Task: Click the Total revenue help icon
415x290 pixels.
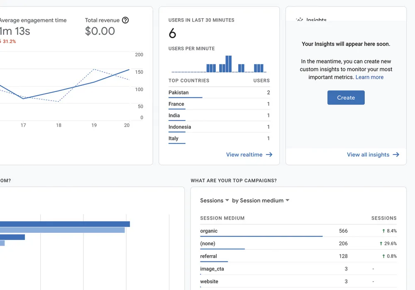Action: point(125,20)
